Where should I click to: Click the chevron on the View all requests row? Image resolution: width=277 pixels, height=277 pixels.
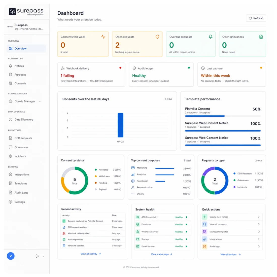[x=259, y=224]
